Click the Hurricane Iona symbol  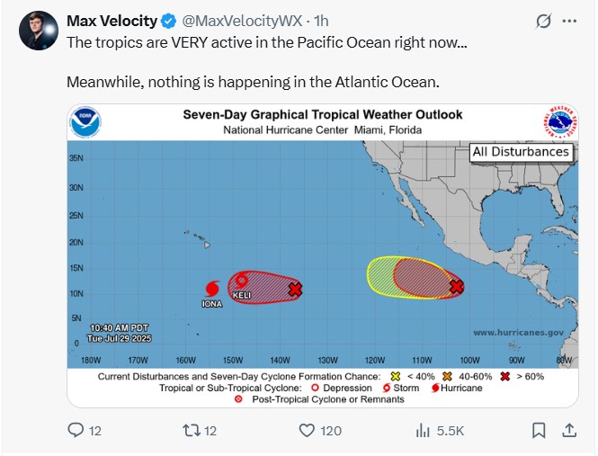tap(212, 289)
